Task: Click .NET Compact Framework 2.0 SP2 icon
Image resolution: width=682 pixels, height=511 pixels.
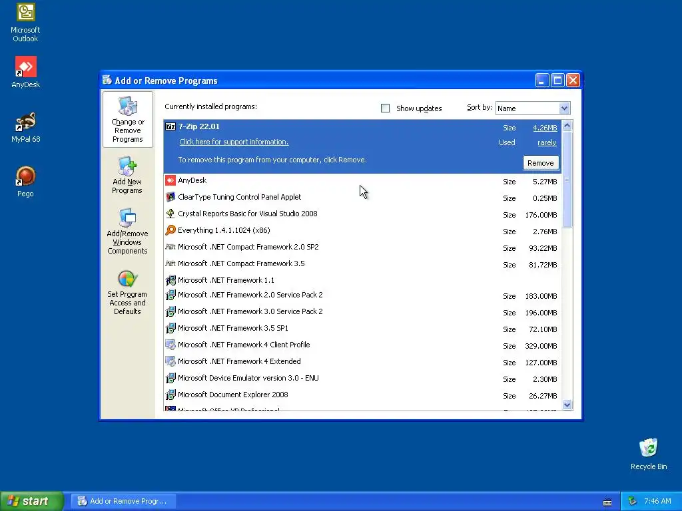Action: click(x=170, y=247)
